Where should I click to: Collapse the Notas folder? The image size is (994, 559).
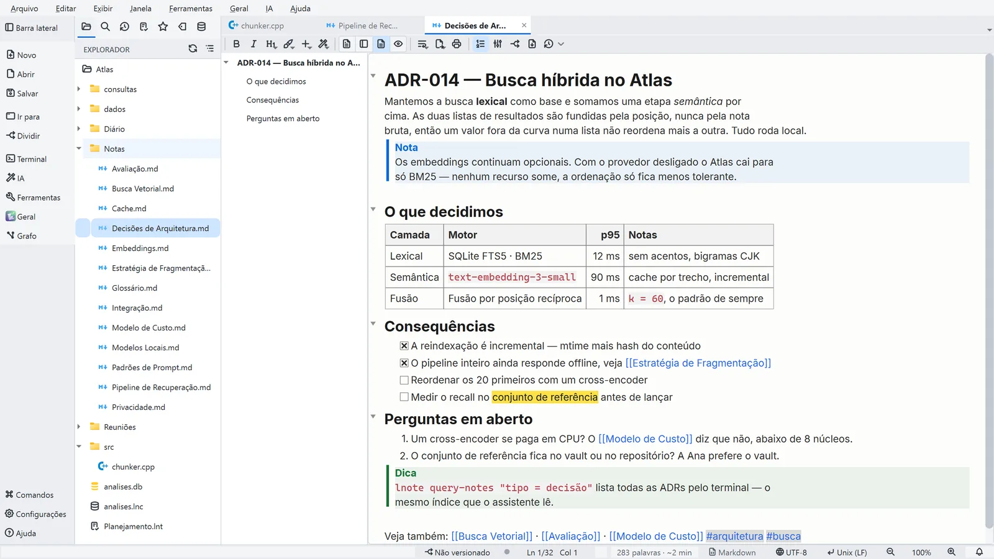tap(79, 148)
